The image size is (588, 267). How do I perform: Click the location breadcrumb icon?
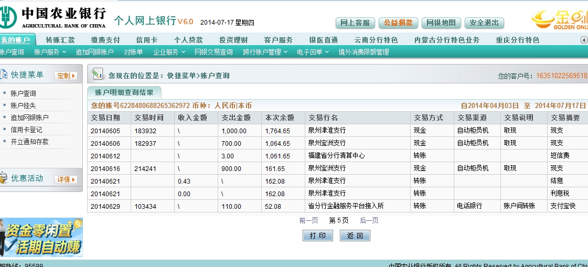[97, 74]
